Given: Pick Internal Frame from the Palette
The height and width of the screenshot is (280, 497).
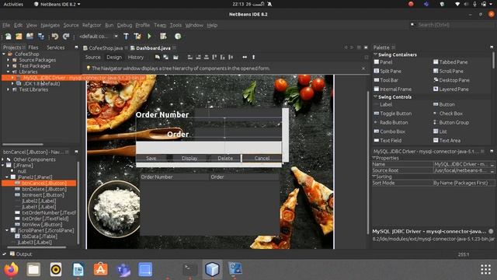Looking at the screenshot, I should point(392,89).
